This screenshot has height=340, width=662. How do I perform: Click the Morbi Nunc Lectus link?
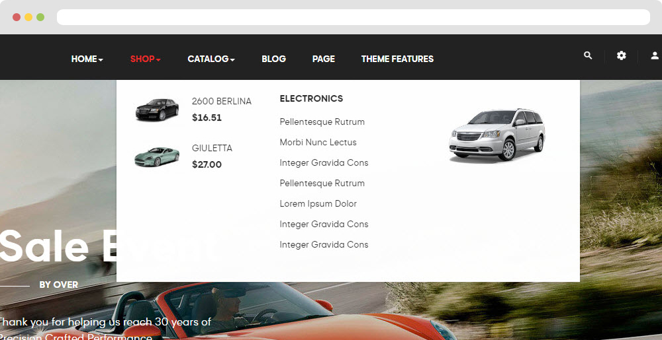(x=318, y=142)
